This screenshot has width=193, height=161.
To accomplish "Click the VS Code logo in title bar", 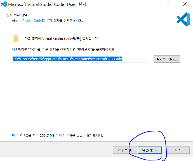I will pyautogui.click(x=4, y=4).
